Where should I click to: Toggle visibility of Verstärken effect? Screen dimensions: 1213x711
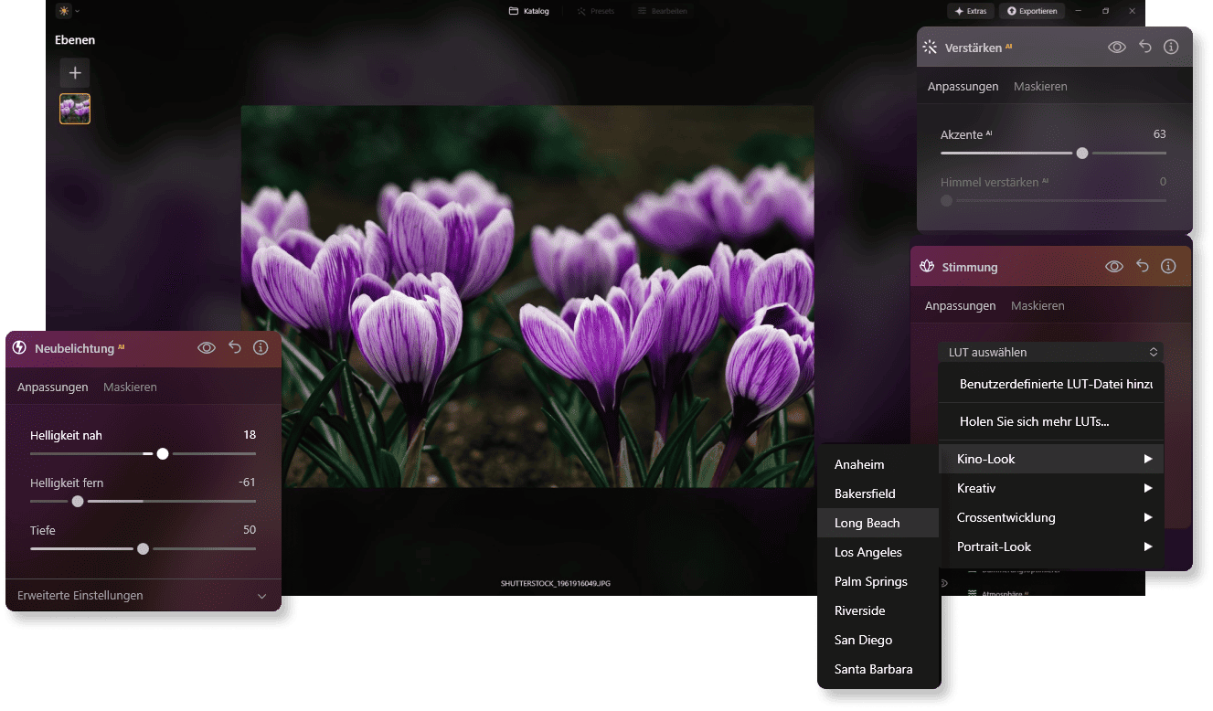point(1116,46)
